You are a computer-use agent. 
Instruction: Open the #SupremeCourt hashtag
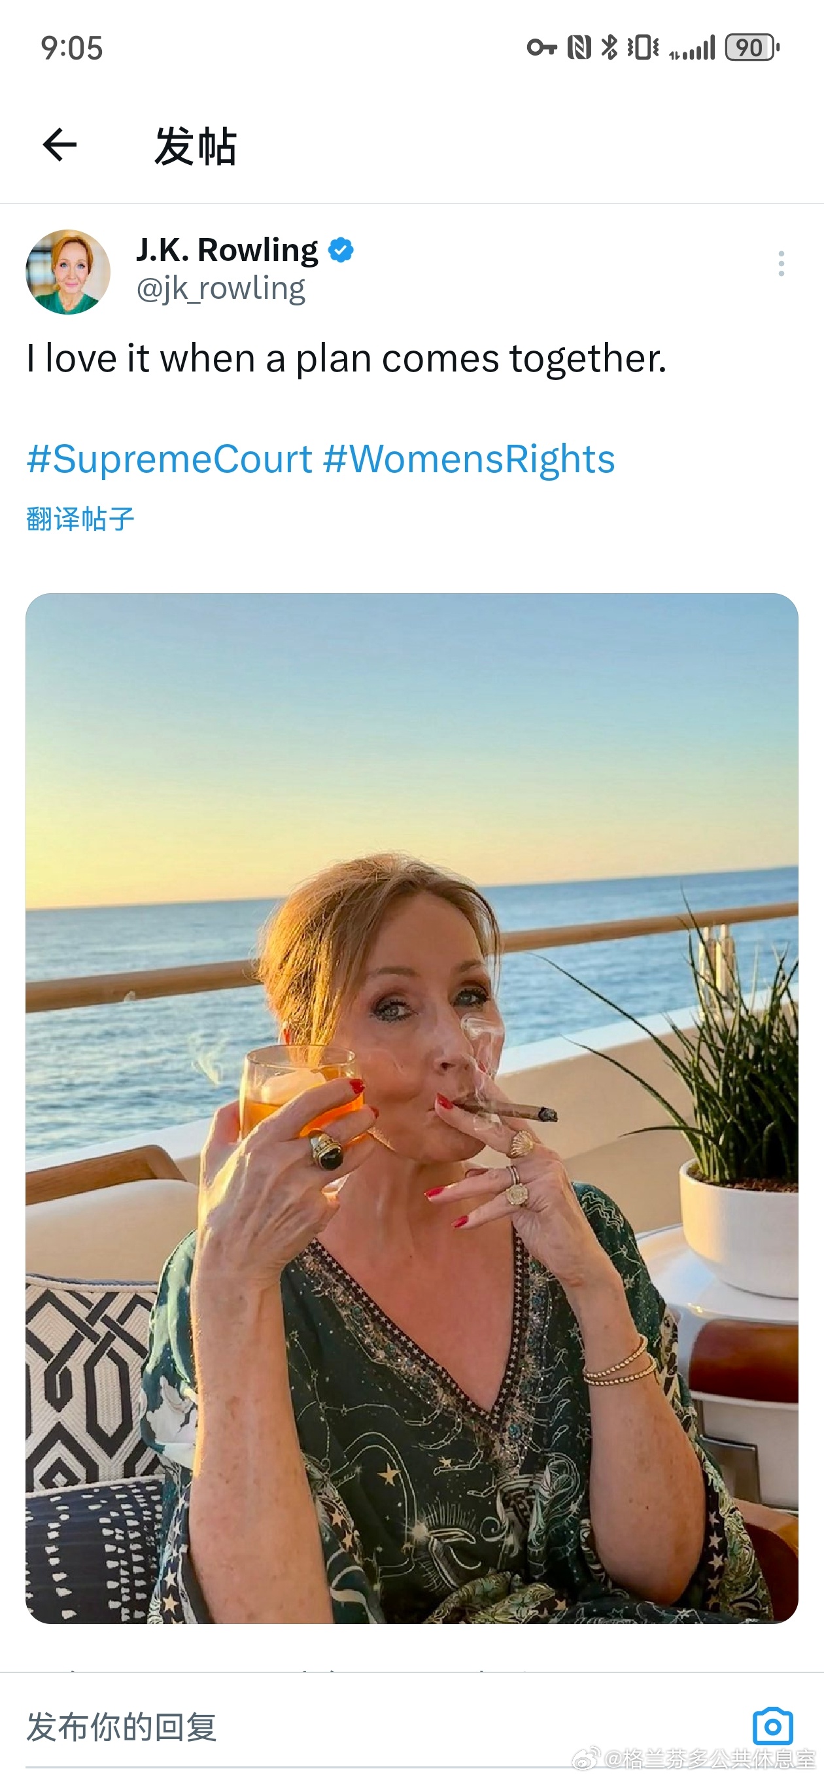click(170, 459)
